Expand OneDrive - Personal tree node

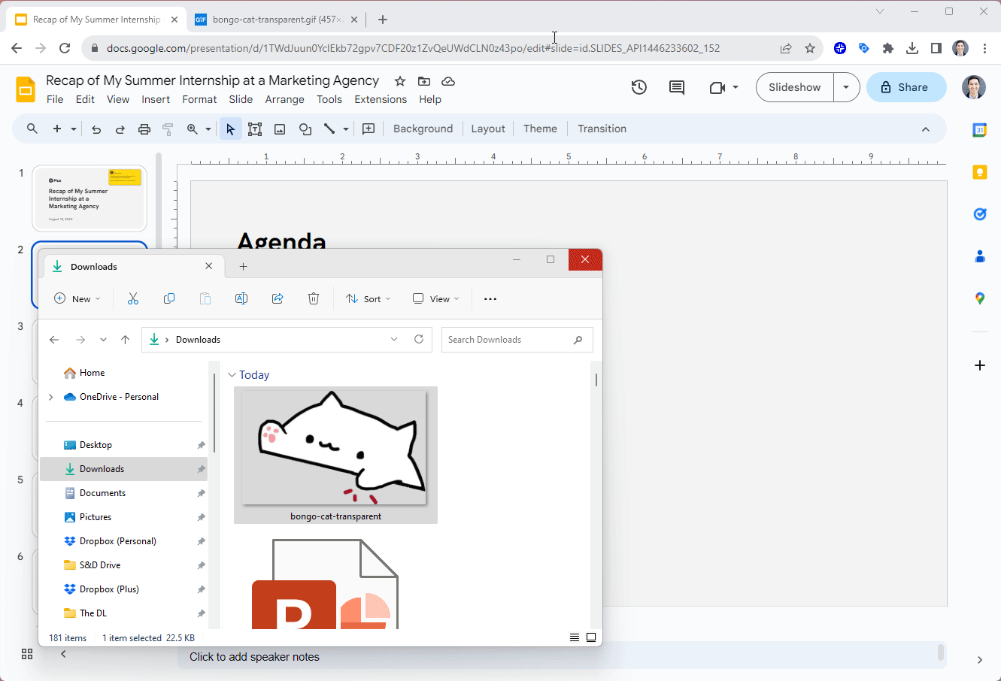(x=50, y=397)
